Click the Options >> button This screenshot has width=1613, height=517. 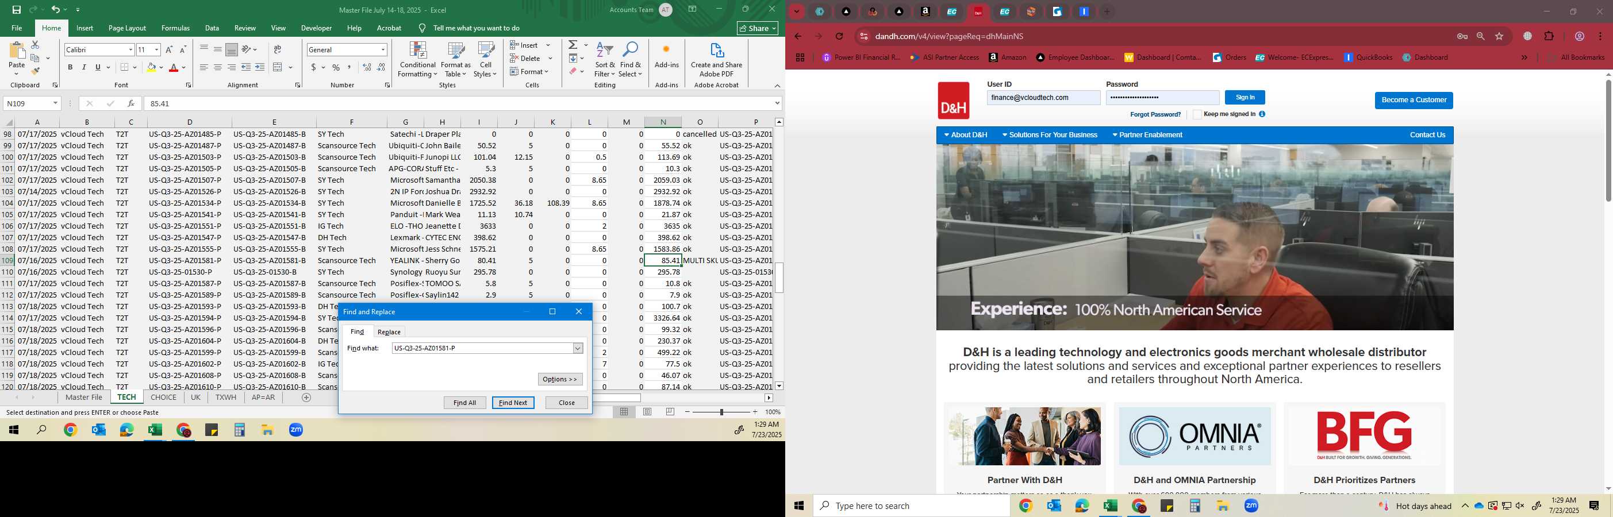point(560,379)
